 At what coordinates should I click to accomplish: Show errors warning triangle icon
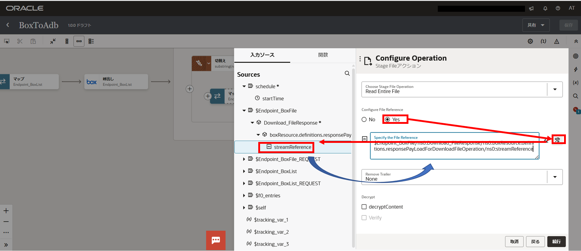pos(557,41)
